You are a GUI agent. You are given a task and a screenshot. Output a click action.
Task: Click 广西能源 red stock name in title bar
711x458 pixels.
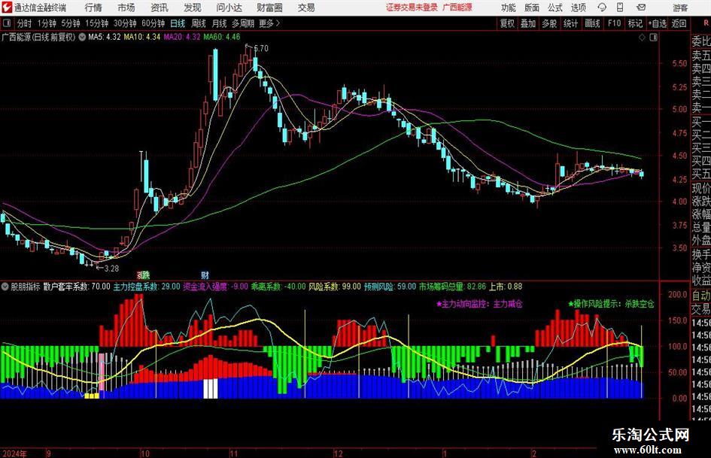pos(457,8)
